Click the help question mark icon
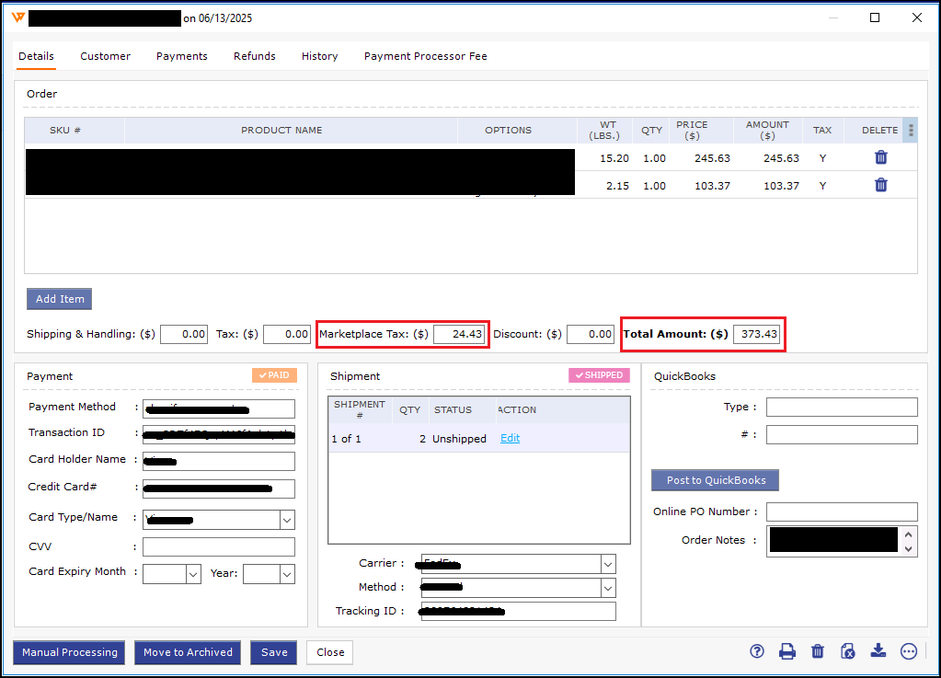The image size is (941, 678). point(757,651)
